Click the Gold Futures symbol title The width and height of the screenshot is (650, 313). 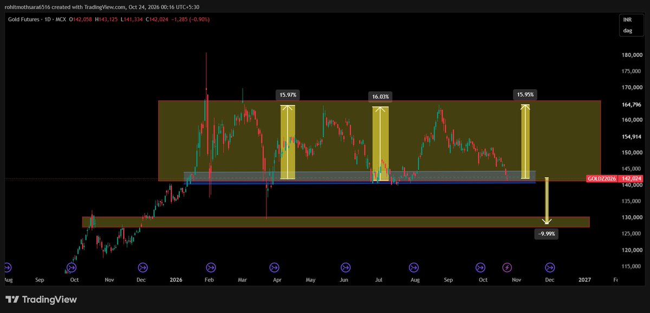[24, 19]
